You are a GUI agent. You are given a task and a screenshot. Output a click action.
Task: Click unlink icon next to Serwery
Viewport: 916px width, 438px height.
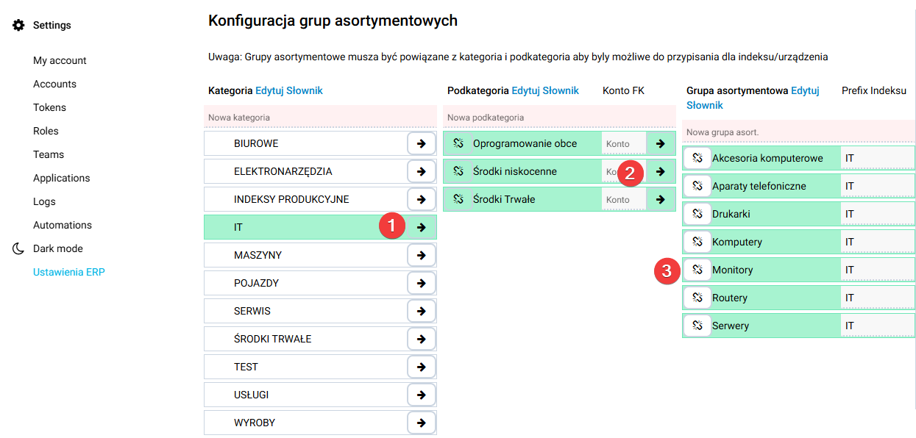point(697,326)
